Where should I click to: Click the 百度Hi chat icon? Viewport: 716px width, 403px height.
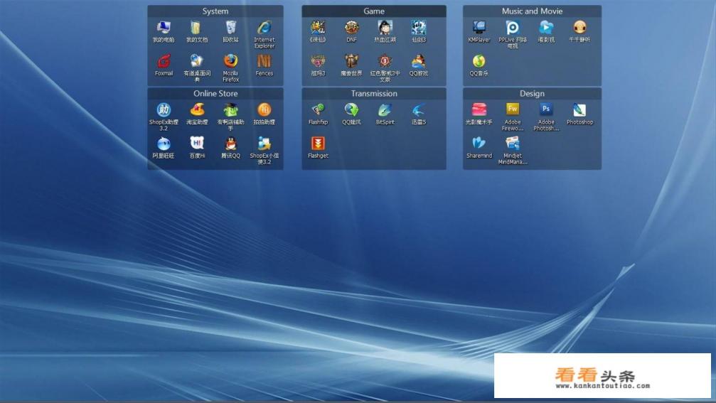pos(197,144)
